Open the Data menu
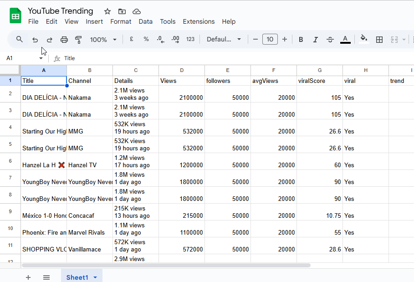The width and height of the screenshot is (414, 282). coord(145,21)
